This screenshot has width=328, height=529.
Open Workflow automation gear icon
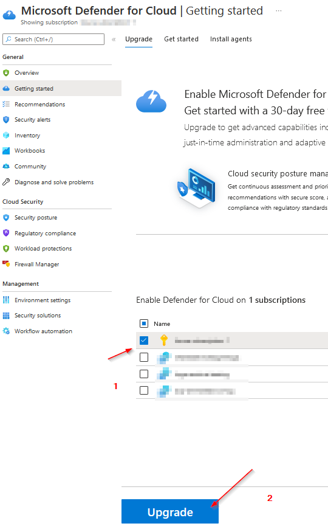coord(6,331)
